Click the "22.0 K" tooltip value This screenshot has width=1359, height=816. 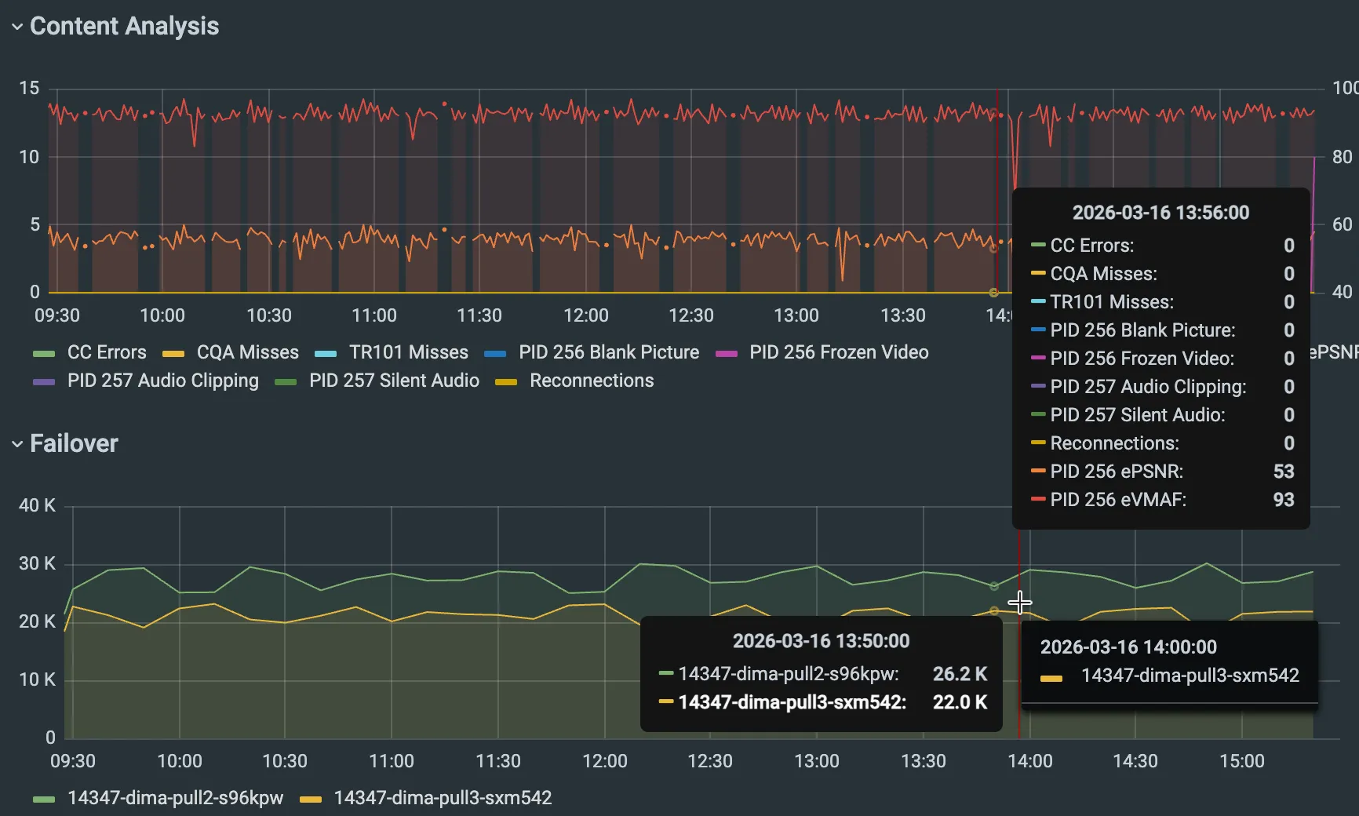[960, 702]
